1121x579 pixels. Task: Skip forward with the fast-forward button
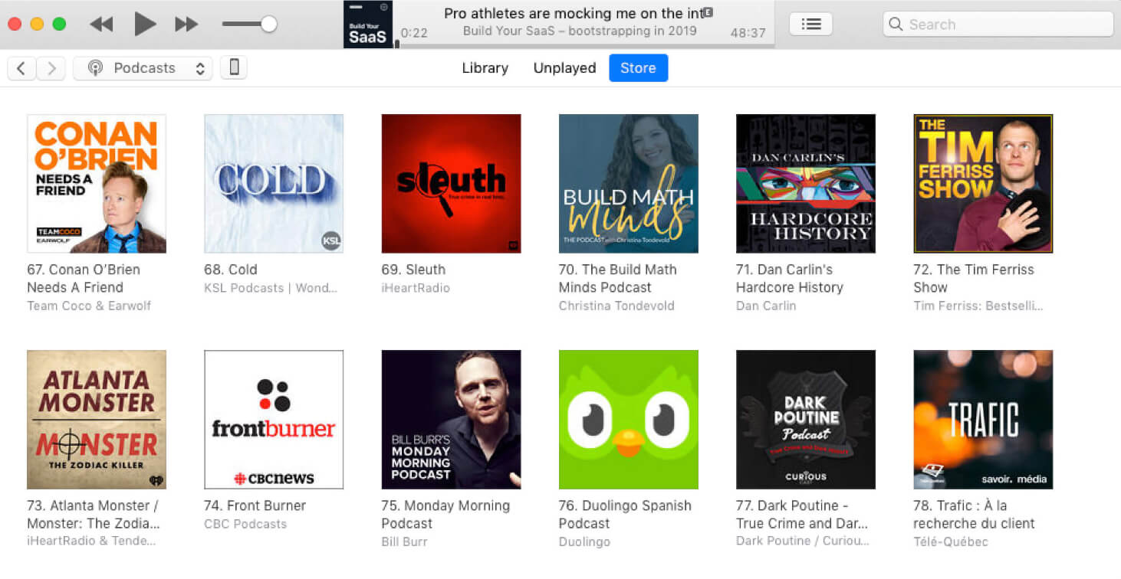[x=186, y=25]
